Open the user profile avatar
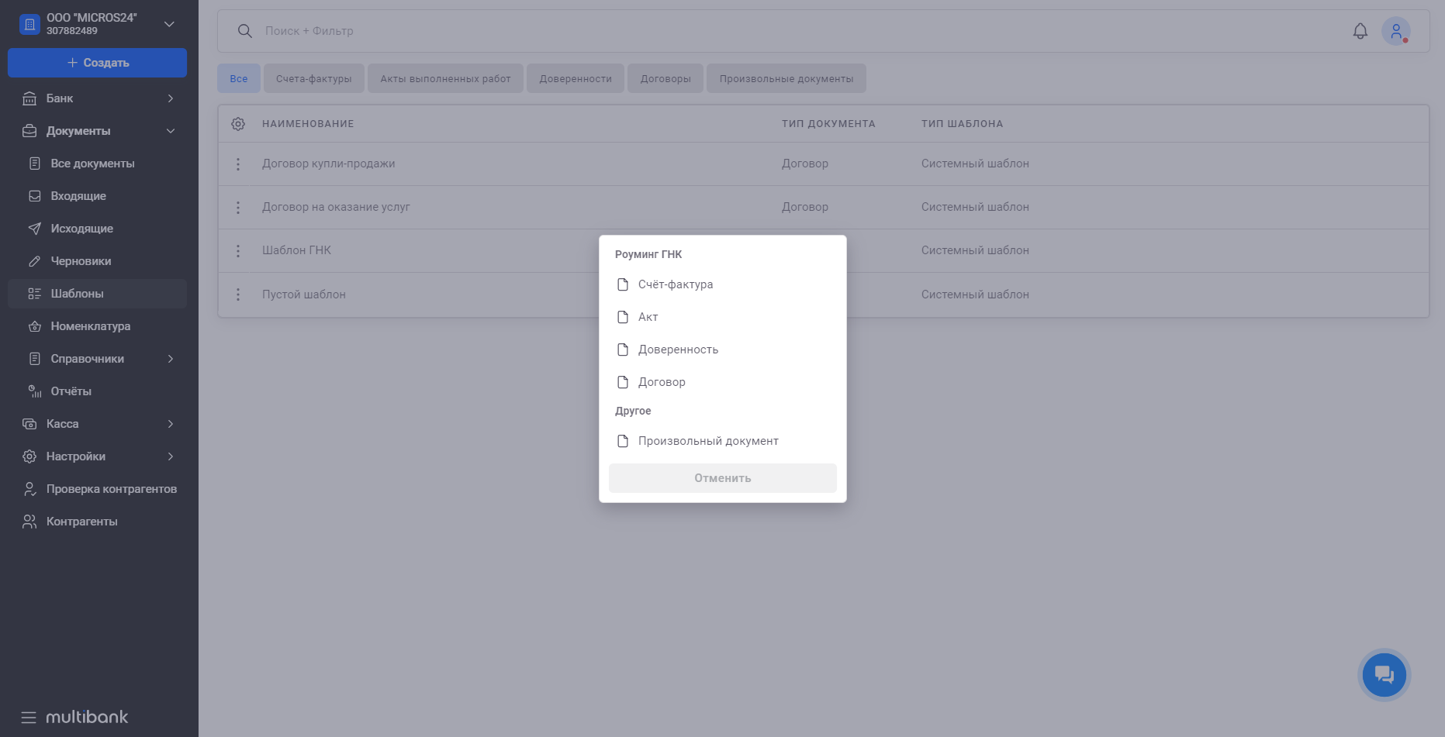 pyautogui.click(x=1395, y=31)
